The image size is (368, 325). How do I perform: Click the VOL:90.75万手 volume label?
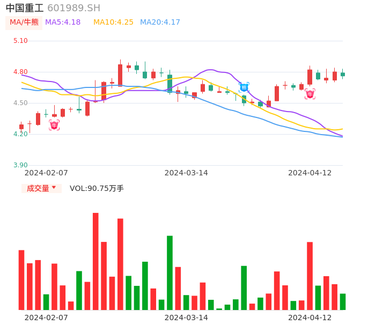point(97,188)
